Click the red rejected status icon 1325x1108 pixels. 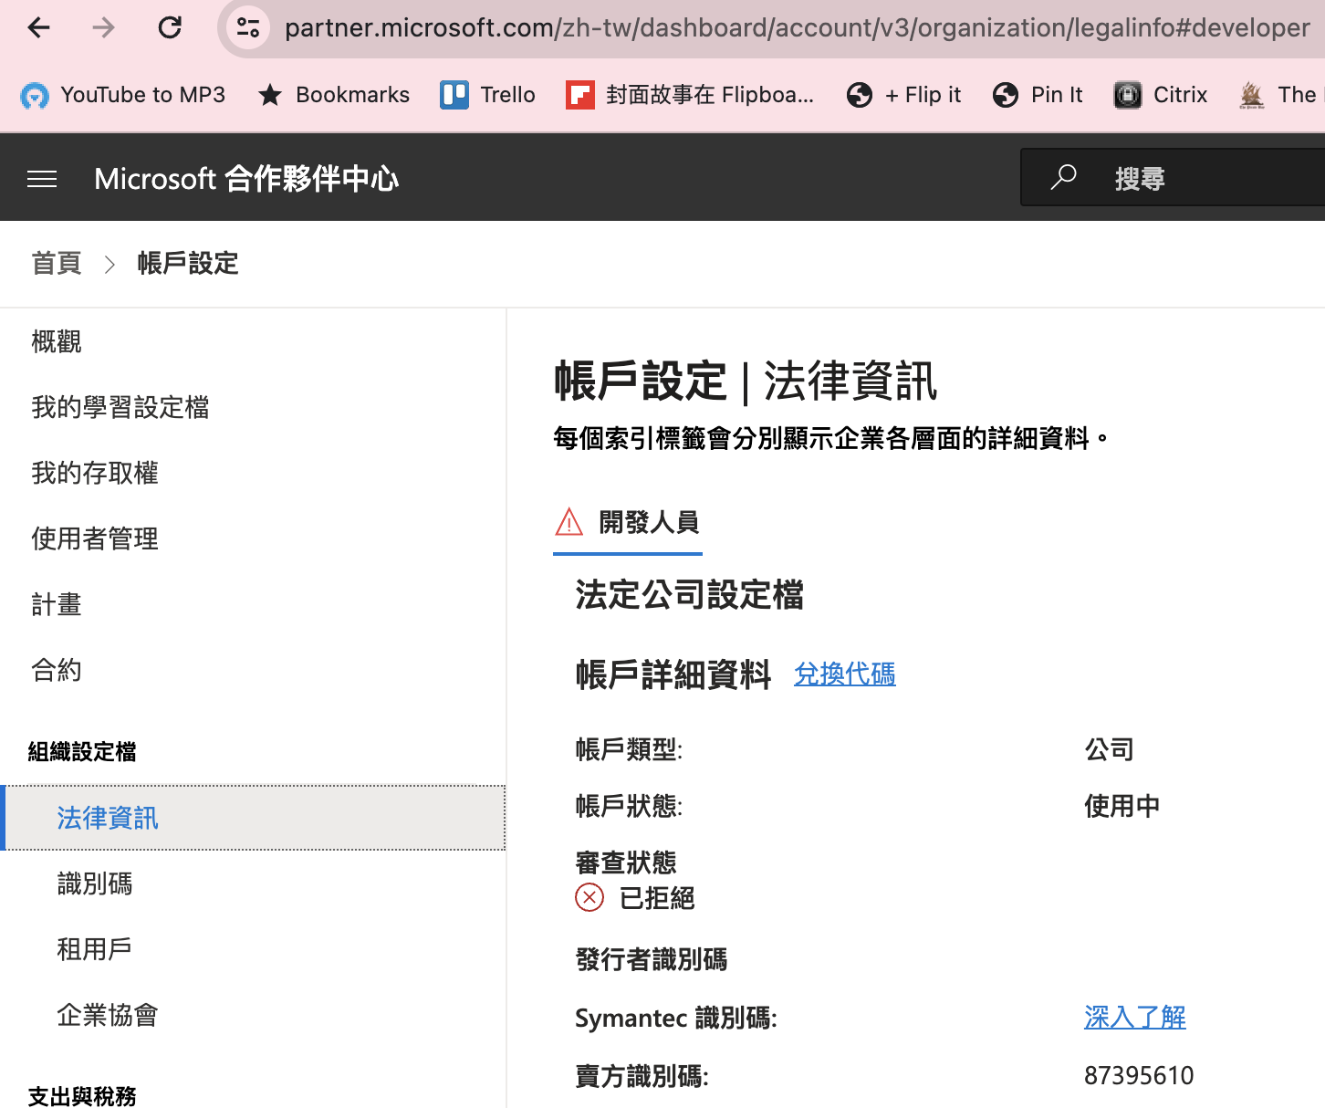click(x=589, y=898)
